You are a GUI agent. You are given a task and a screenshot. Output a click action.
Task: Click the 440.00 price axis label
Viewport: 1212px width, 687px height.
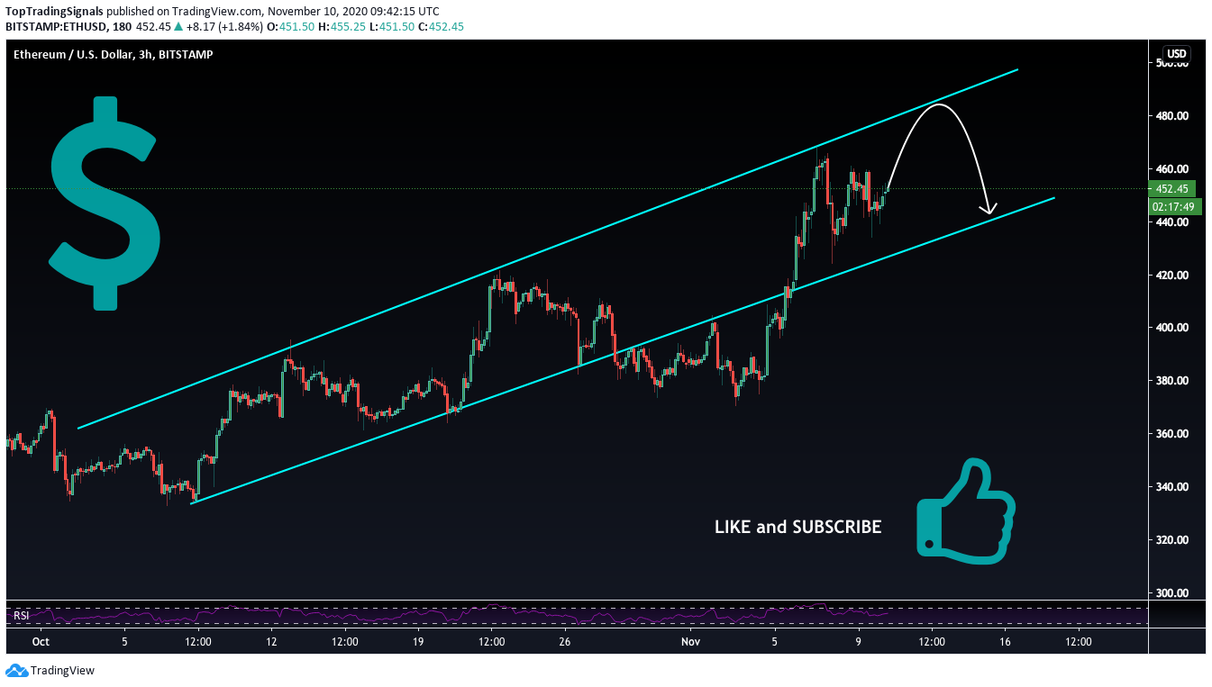(1171, 222)
